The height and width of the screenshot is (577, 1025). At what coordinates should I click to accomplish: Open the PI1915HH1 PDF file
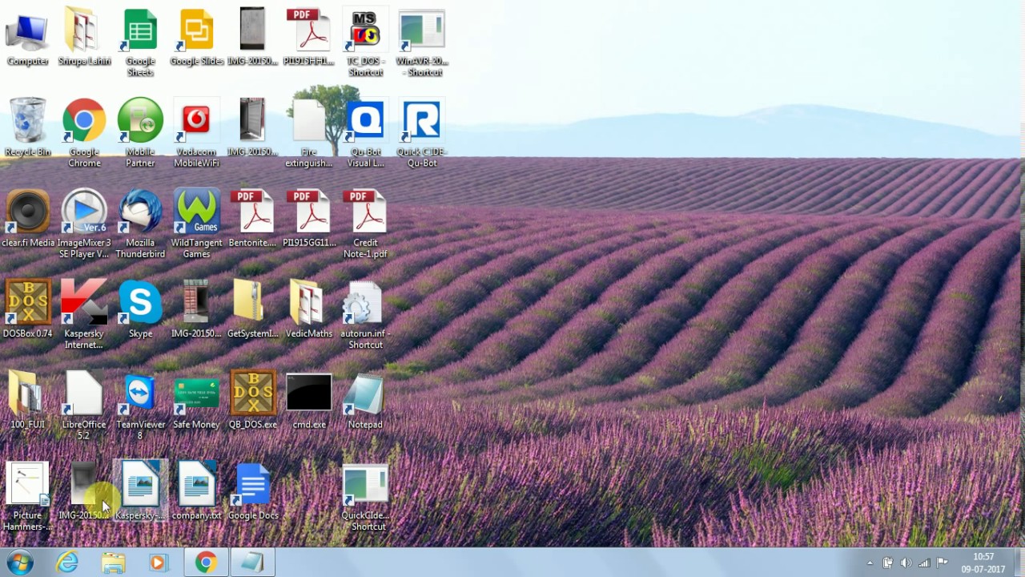(309, 38)
